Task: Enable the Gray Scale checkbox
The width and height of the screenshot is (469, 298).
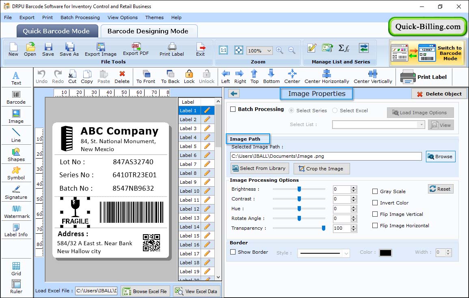Action: pos(375,191)
